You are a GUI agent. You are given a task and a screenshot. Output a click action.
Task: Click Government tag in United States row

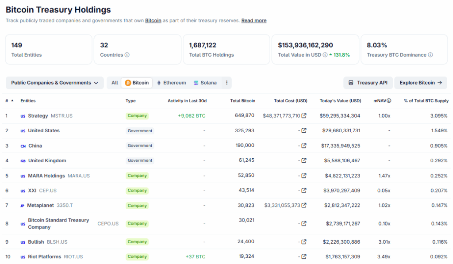tap(140, 130)
